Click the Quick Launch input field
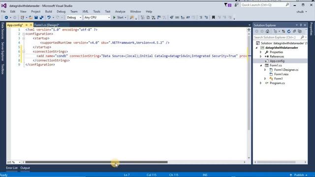Viewport: 315px width, 177px height. pos(263,4)
